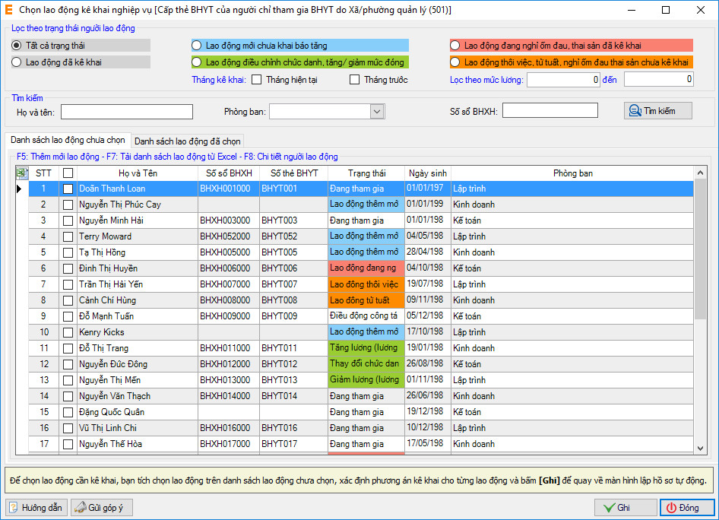Select the Lao động đã kê khai option
The height and width of the screenshot is (520, 719).
[x=17, y=62]
